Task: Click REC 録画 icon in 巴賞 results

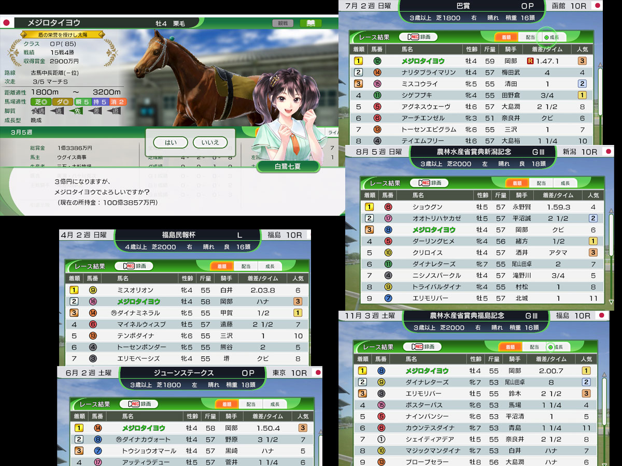Action: pyautogui.click(x=418, y=37)
